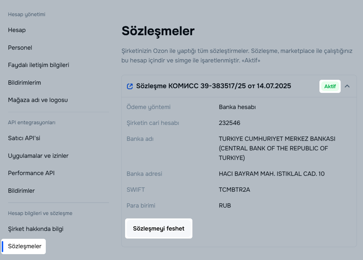Image resolution: width=363 pixels, height=260 pixels.
Task: Open the Personel section
Action: (20, 48)
